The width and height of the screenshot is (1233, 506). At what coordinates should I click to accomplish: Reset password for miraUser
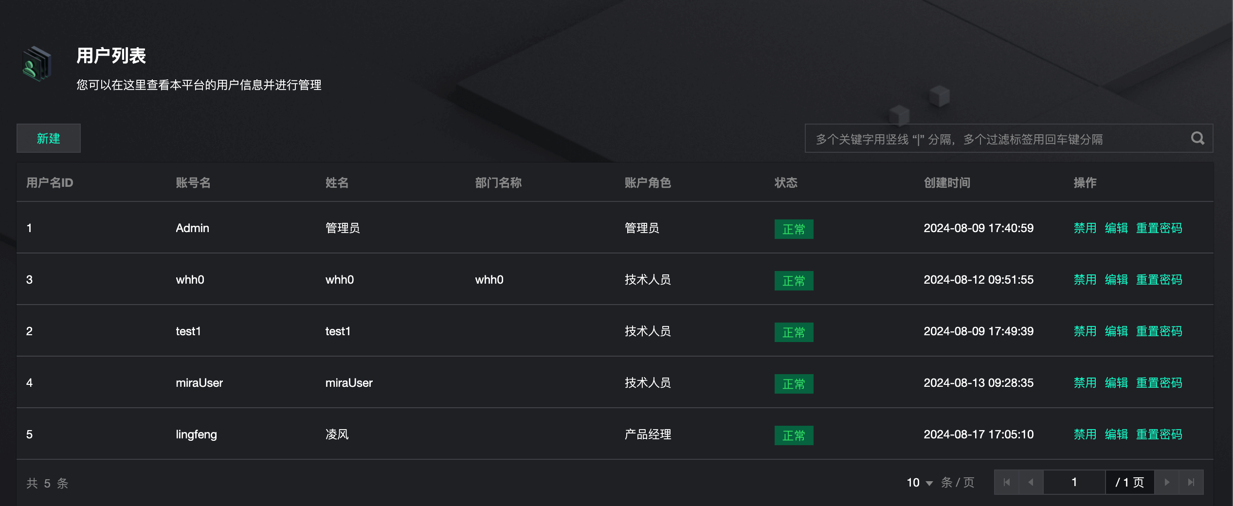(1159, 383)
